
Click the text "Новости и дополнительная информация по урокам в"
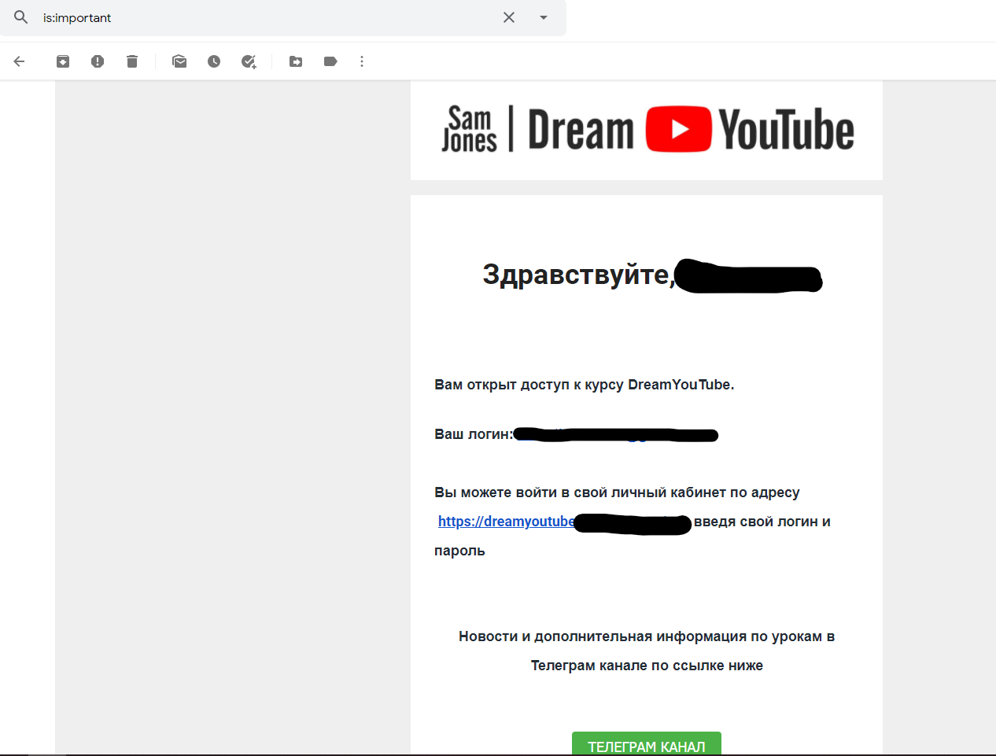coord(647,636)
